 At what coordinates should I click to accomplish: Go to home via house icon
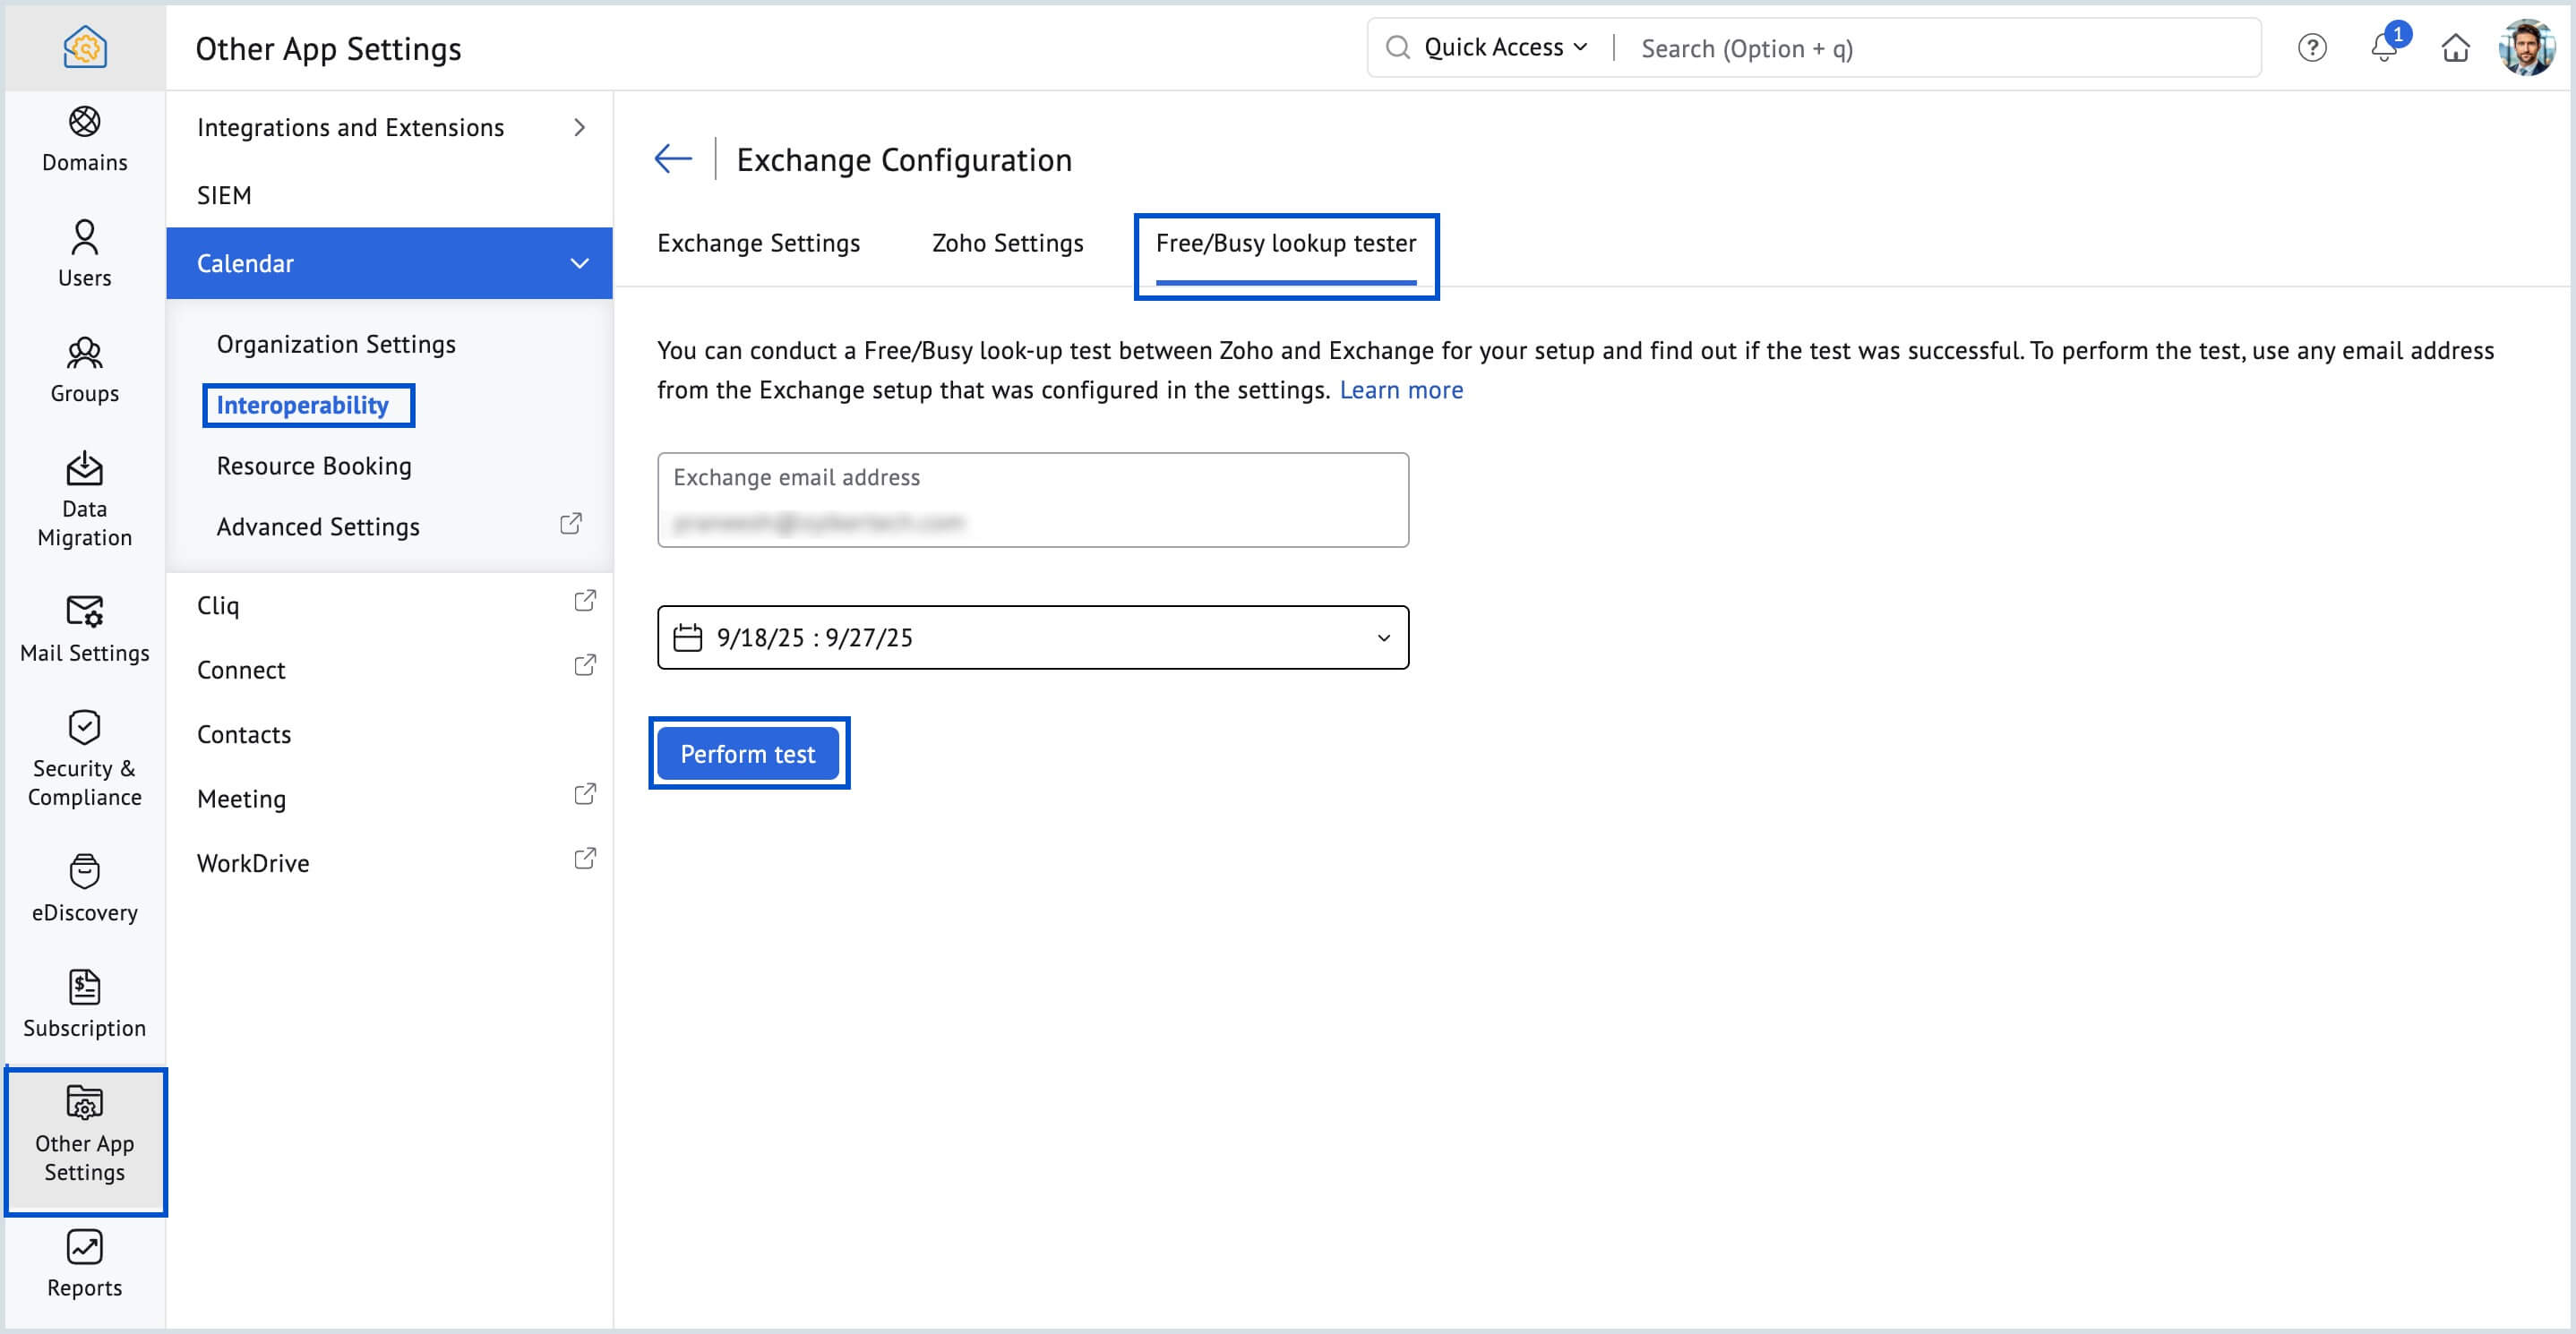coord(2455,48)
